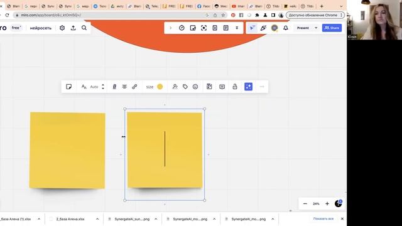
Task: Open search on the Miro board
Action: click(84, 28)
